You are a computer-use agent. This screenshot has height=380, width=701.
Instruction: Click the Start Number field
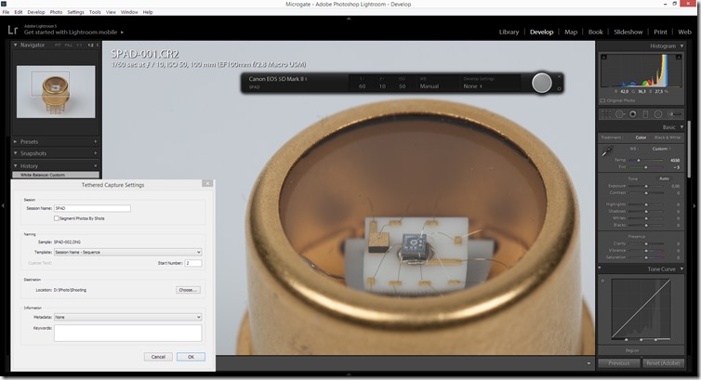click(x=192, y=263)
